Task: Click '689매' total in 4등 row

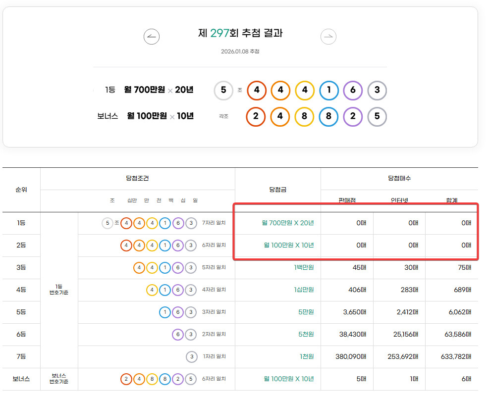Action: (x=462, y=290)
